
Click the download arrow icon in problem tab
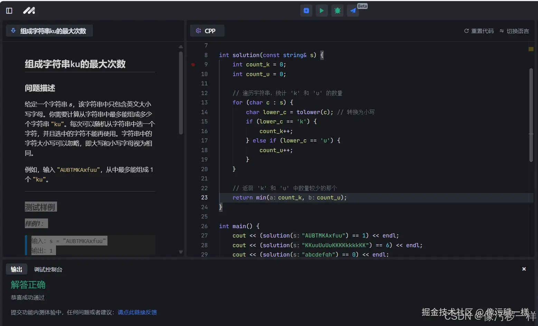13,30
